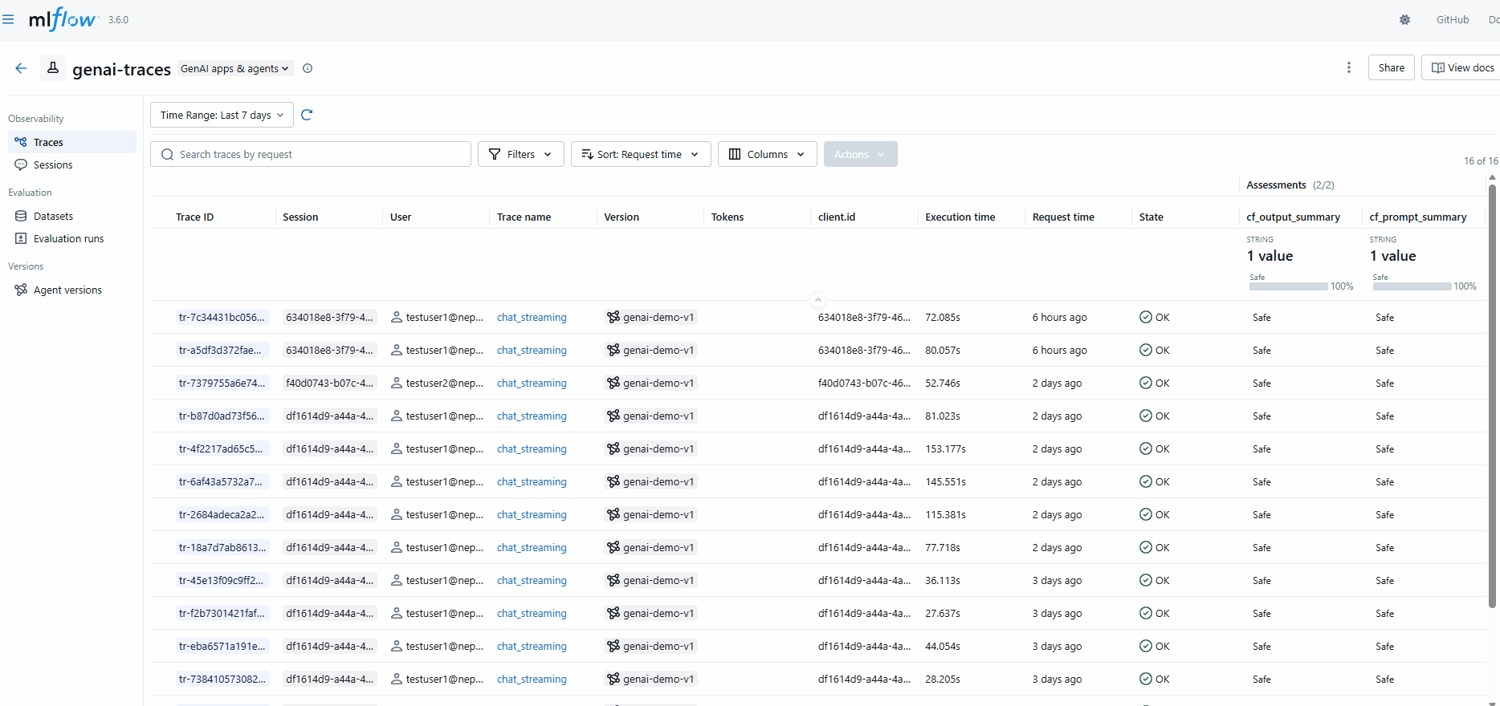Open the hamburger navigation menu
The height and width of the screenshot is (706, 1500).
pos(8,19)
